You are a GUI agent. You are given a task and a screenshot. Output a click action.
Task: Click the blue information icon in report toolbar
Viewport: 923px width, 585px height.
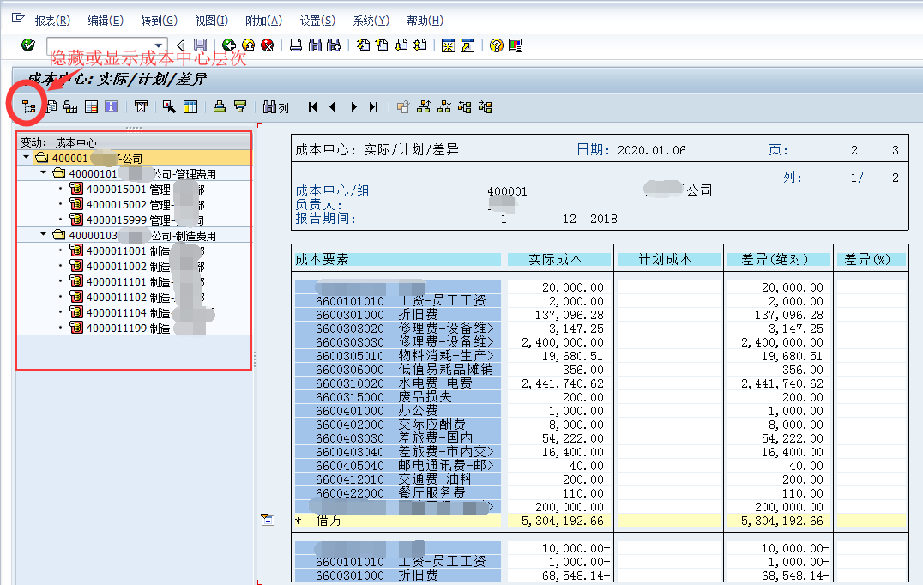(x=111, y=106)
